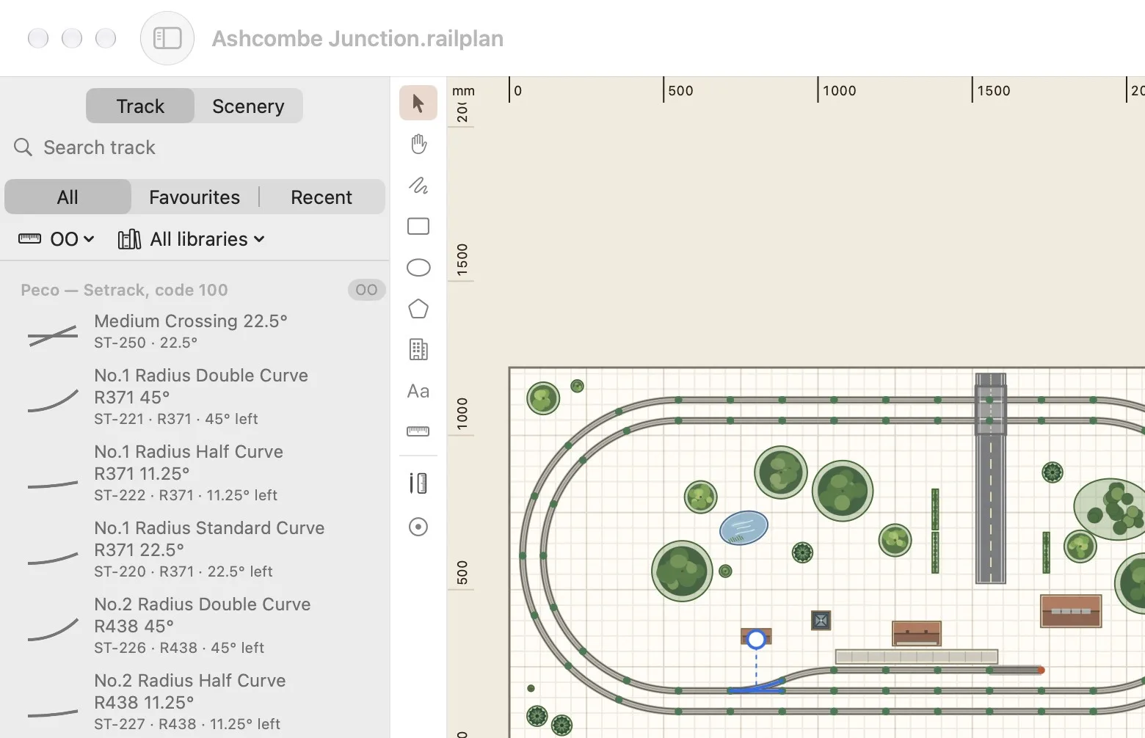
Task: Switch to the Scenery tab
Action: tap(248, 106)
